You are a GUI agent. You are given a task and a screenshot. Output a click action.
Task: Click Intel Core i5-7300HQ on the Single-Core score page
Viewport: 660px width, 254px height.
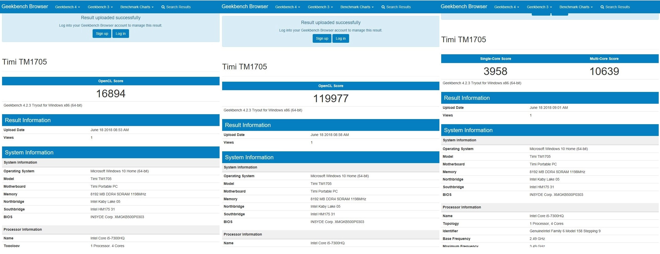click(547, 216)
